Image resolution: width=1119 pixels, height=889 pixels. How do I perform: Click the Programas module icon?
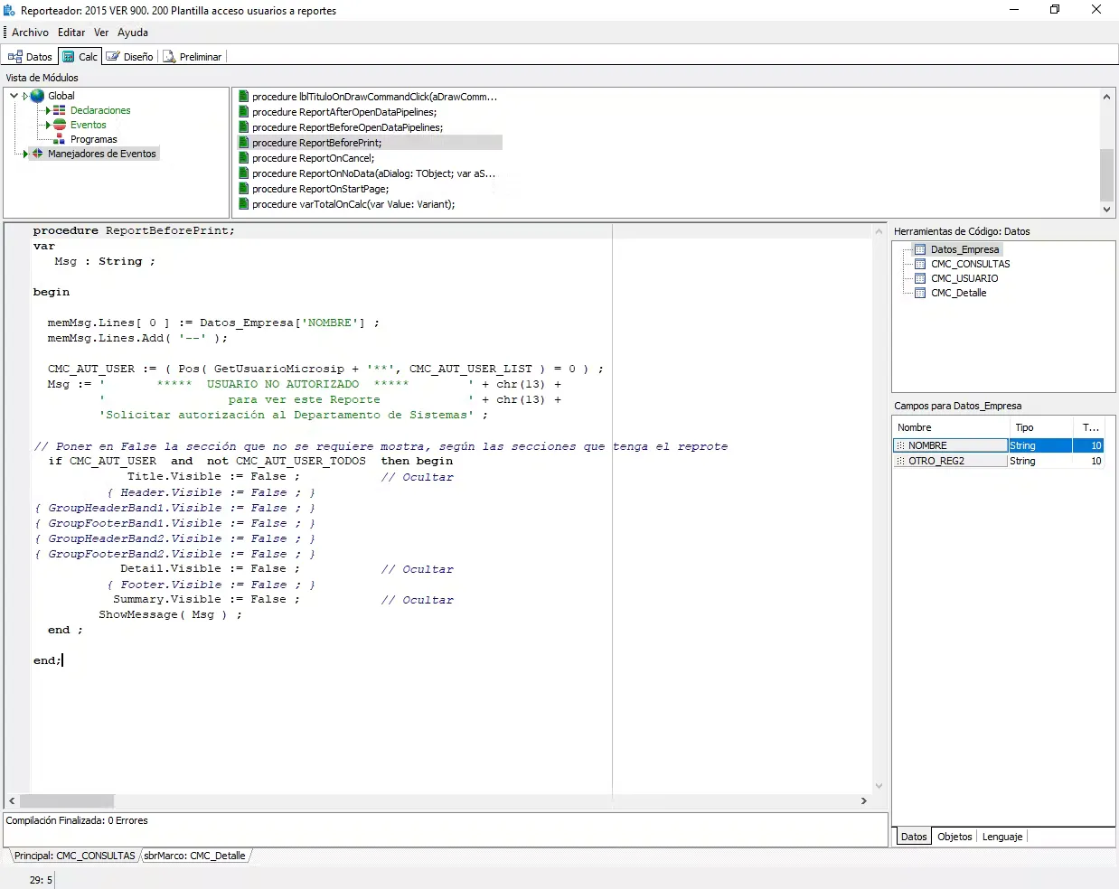click(60, 139)
